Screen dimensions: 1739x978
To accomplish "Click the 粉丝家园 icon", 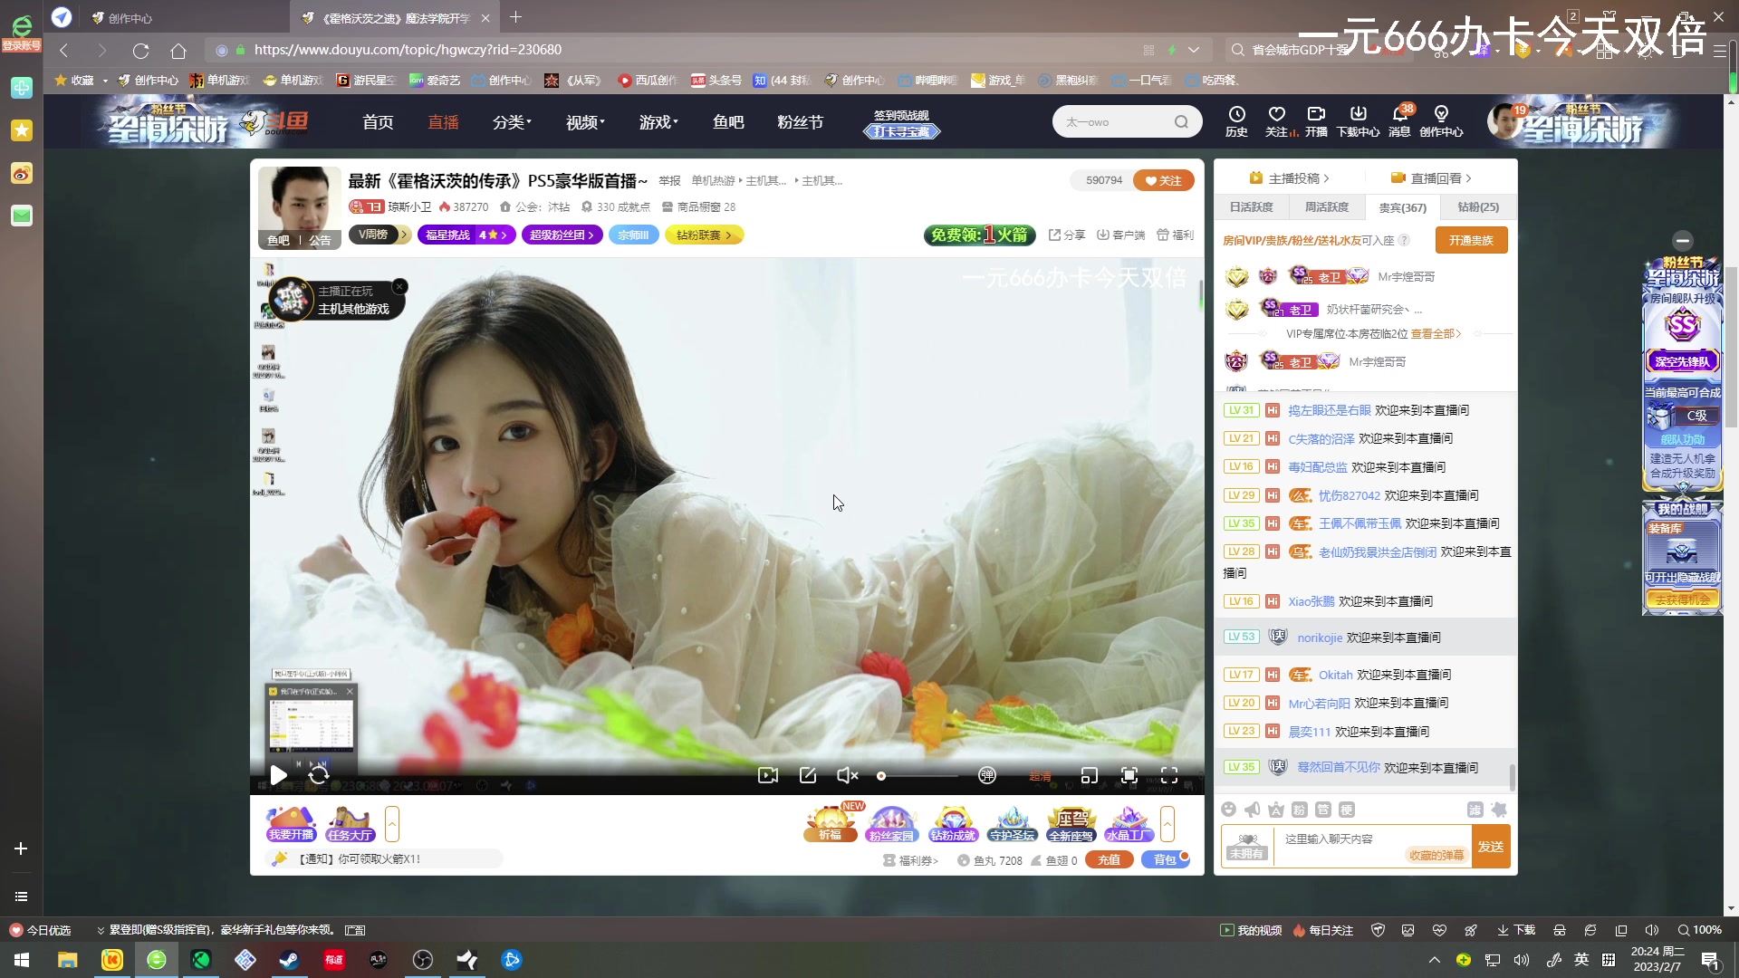I will pos(893,822).
